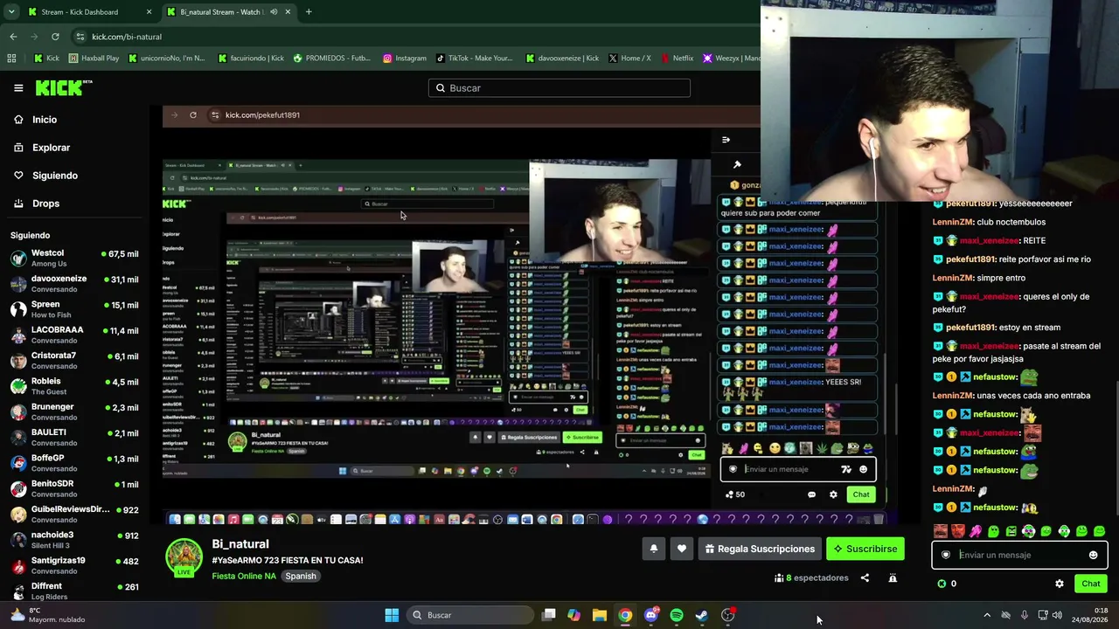
Task: Select LACOBRAAA in the following list
Action: coord(75,335)
